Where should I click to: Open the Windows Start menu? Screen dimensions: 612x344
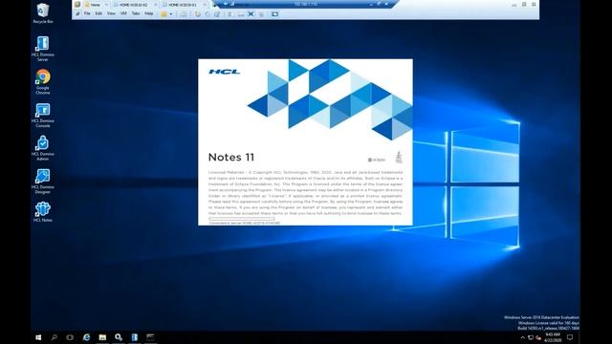(38, 337)
